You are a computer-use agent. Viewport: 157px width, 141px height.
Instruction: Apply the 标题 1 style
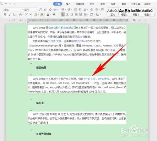point(124,12)
